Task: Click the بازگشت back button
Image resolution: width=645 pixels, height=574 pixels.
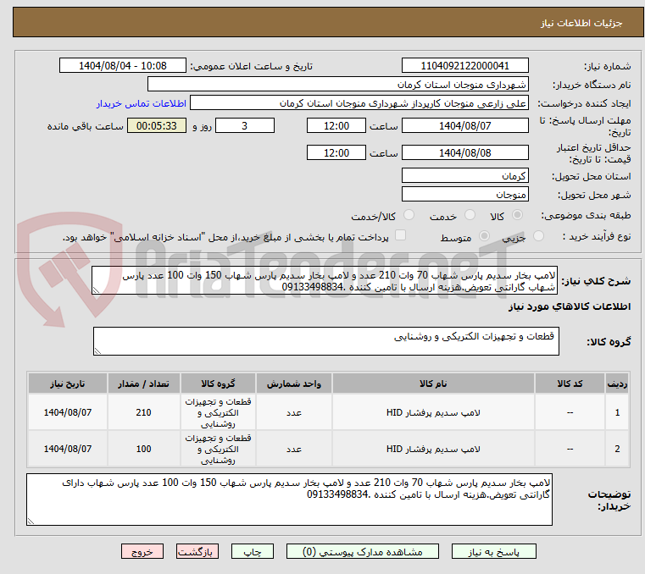Action: (197, 551)
